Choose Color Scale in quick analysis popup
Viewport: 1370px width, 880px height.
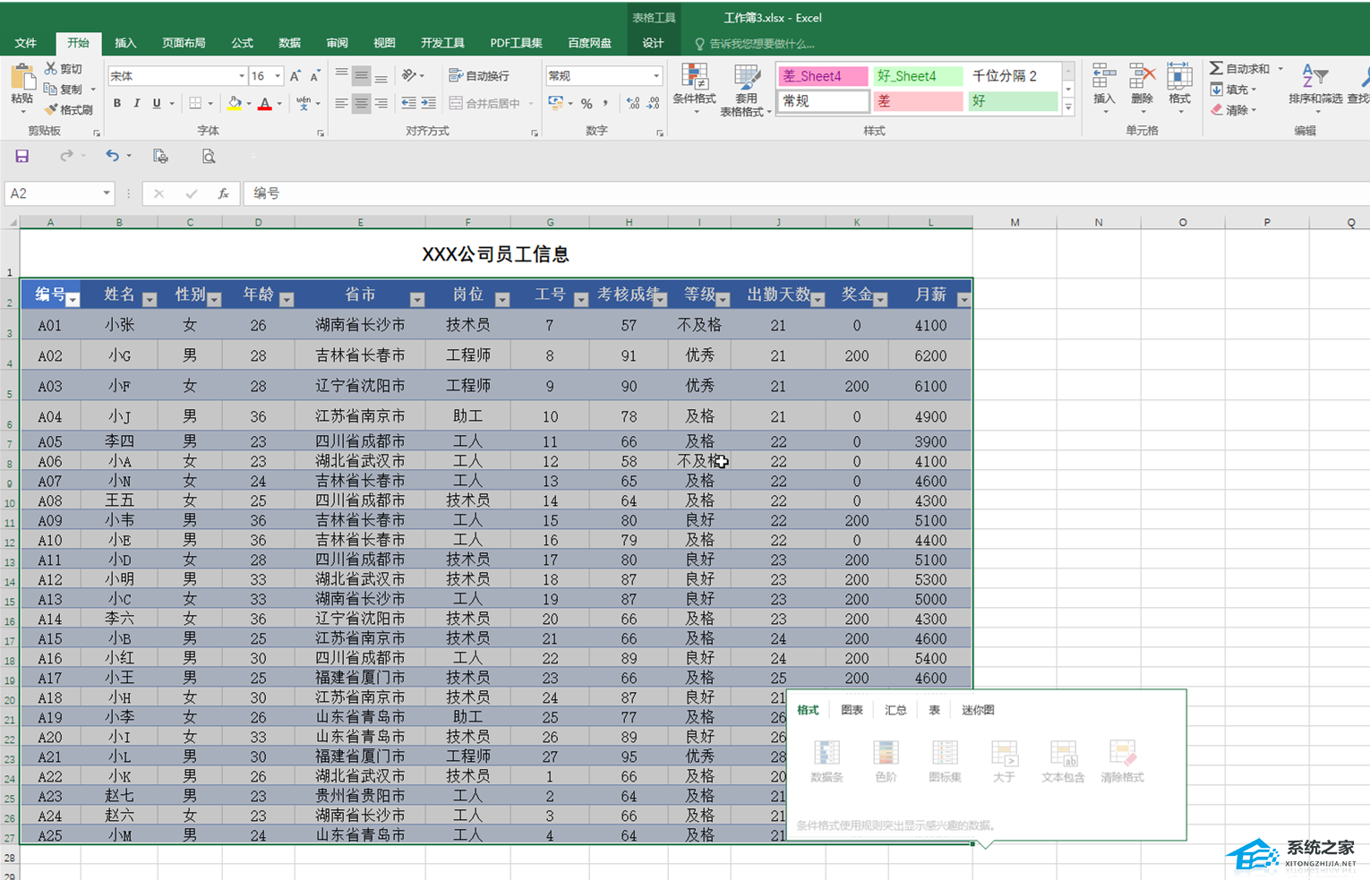click(x=886, y=761)
